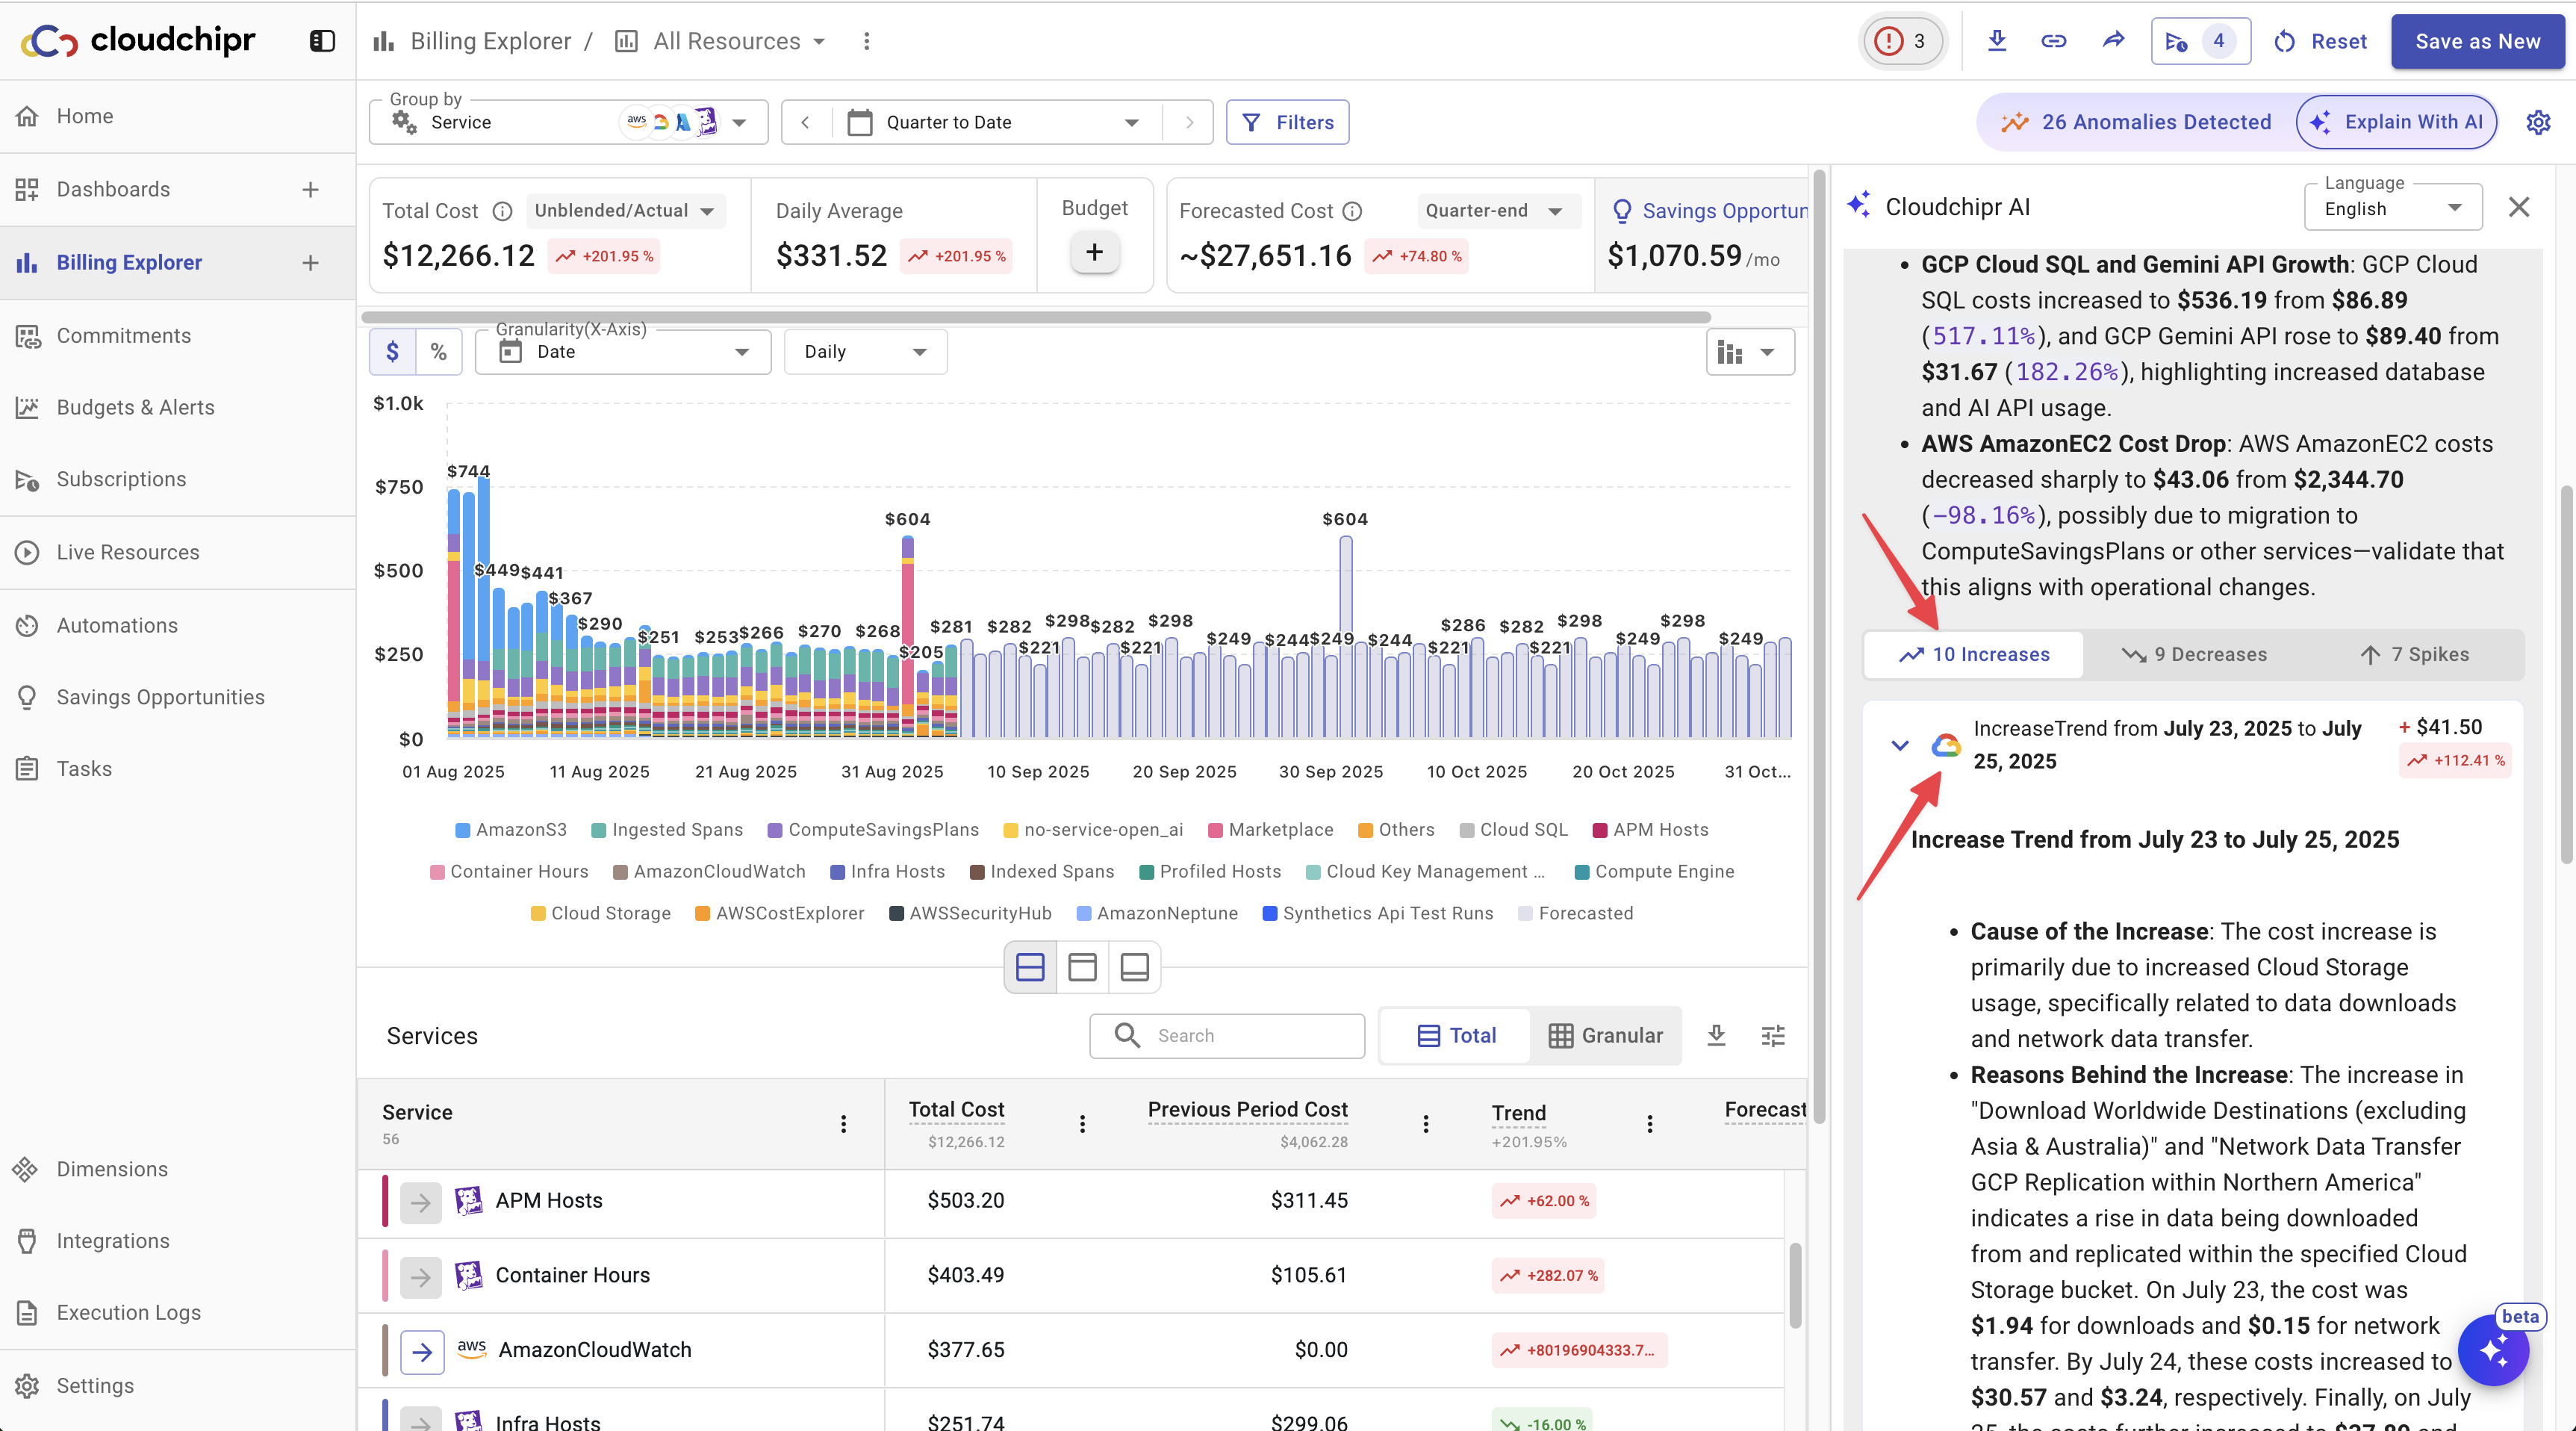Open Service column three-dot menu

tap(843, 1124)
